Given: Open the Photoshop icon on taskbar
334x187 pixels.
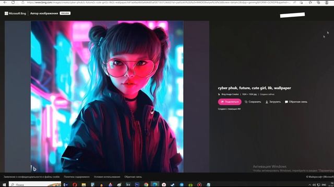Looking at the screenshot, I should (x=137, y=185).
